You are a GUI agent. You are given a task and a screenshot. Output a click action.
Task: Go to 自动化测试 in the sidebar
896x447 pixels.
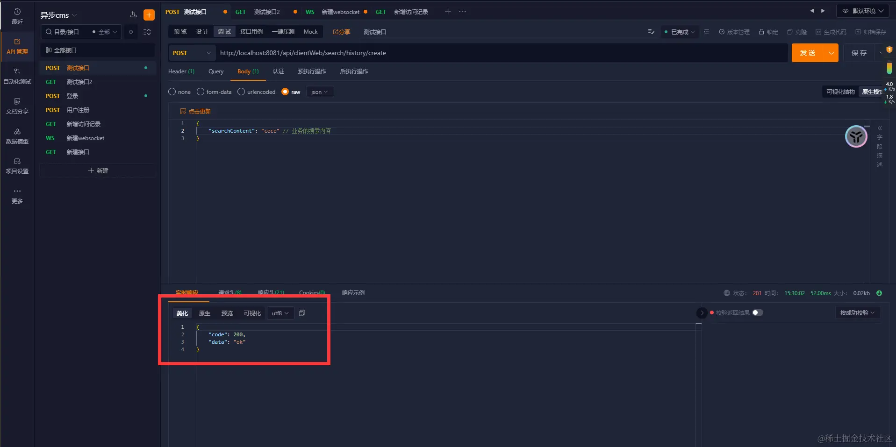[x=17, y=76]
